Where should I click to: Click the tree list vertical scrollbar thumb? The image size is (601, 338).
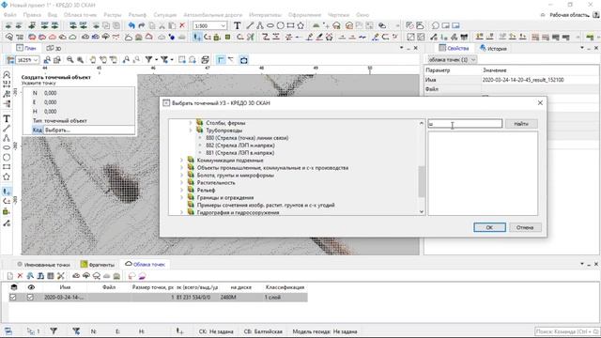pyautogui.click(x=422, y=181)
